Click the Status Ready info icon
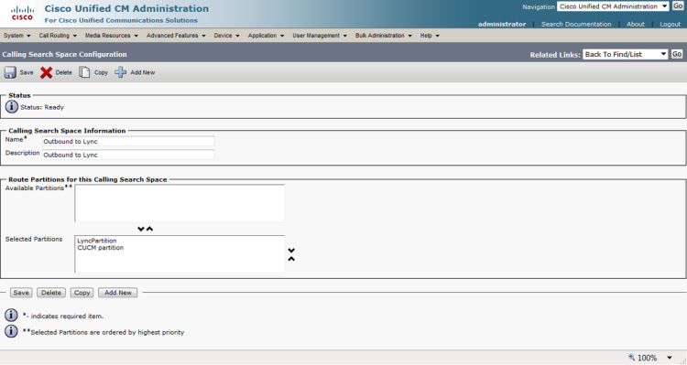The height and width of the screenshot is (365, 687). coord(11,107)
